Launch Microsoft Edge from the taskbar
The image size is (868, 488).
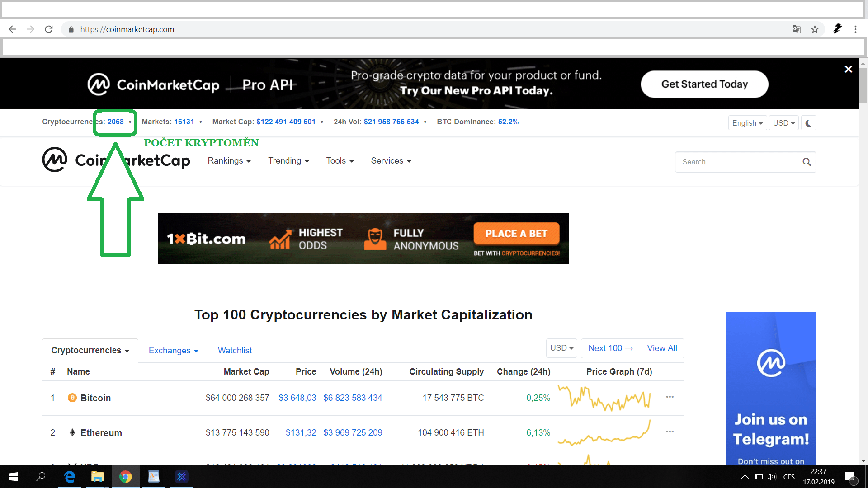click(70, 477)
